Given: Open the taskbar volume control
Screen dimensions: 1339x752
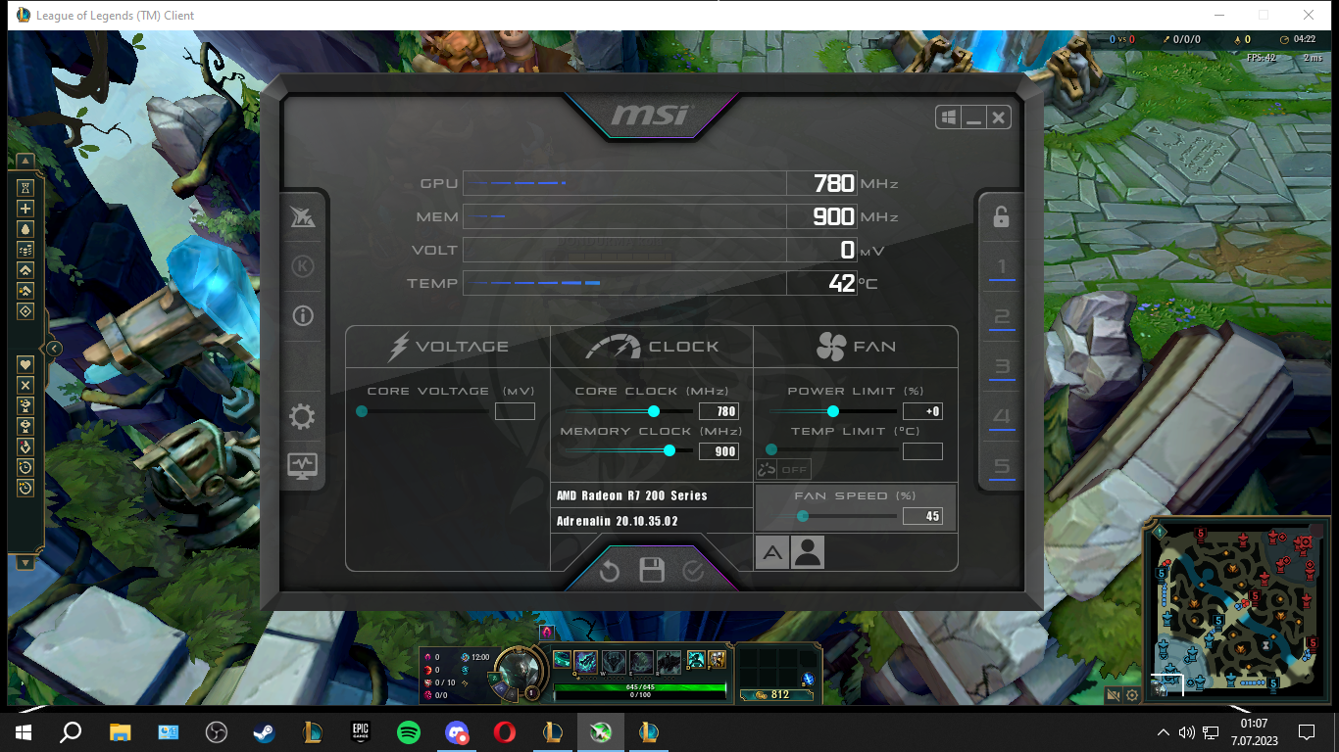Looking at the screenshot, I should coord(1187,731).
